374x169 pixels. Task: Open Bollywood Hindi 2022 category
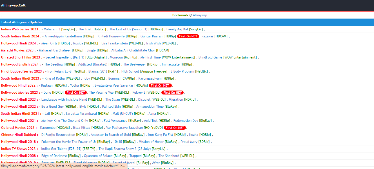tap(20, 85)
